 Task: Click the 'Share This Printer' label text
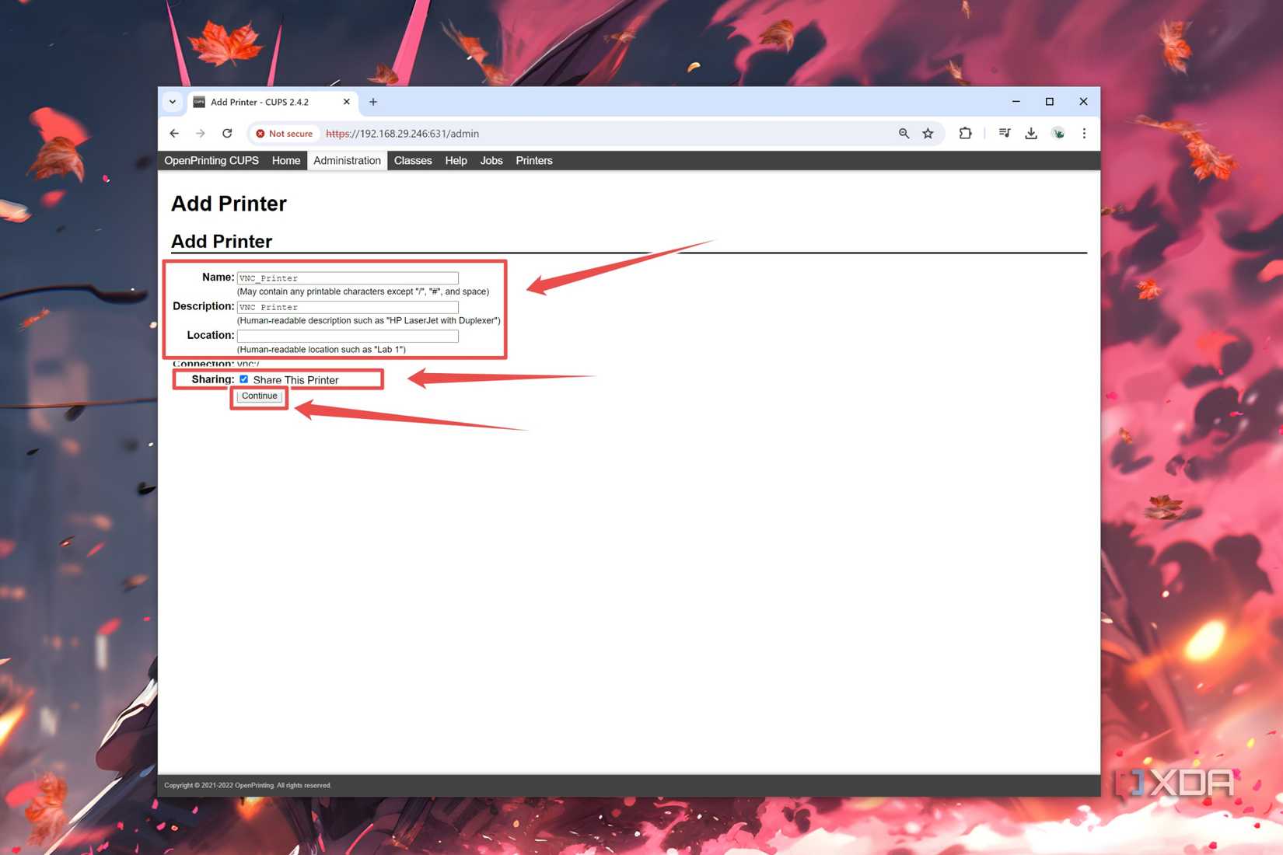tap(296, 380)
